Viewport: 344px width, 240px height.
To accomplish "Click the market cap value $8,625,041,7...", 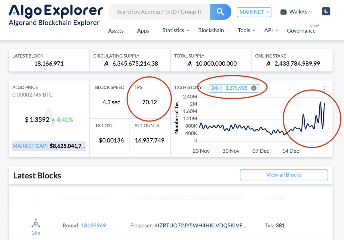I will 67,146.
